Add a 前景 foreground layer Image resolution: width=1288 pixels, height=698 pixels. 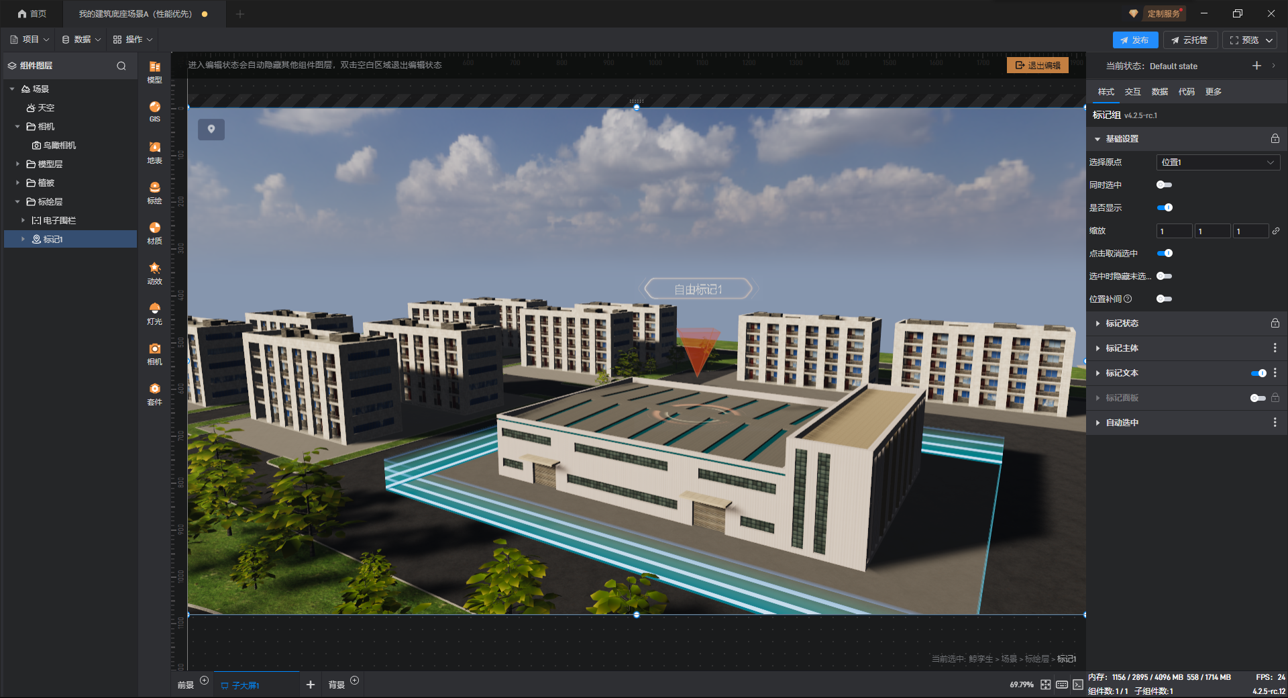(205, 681)
